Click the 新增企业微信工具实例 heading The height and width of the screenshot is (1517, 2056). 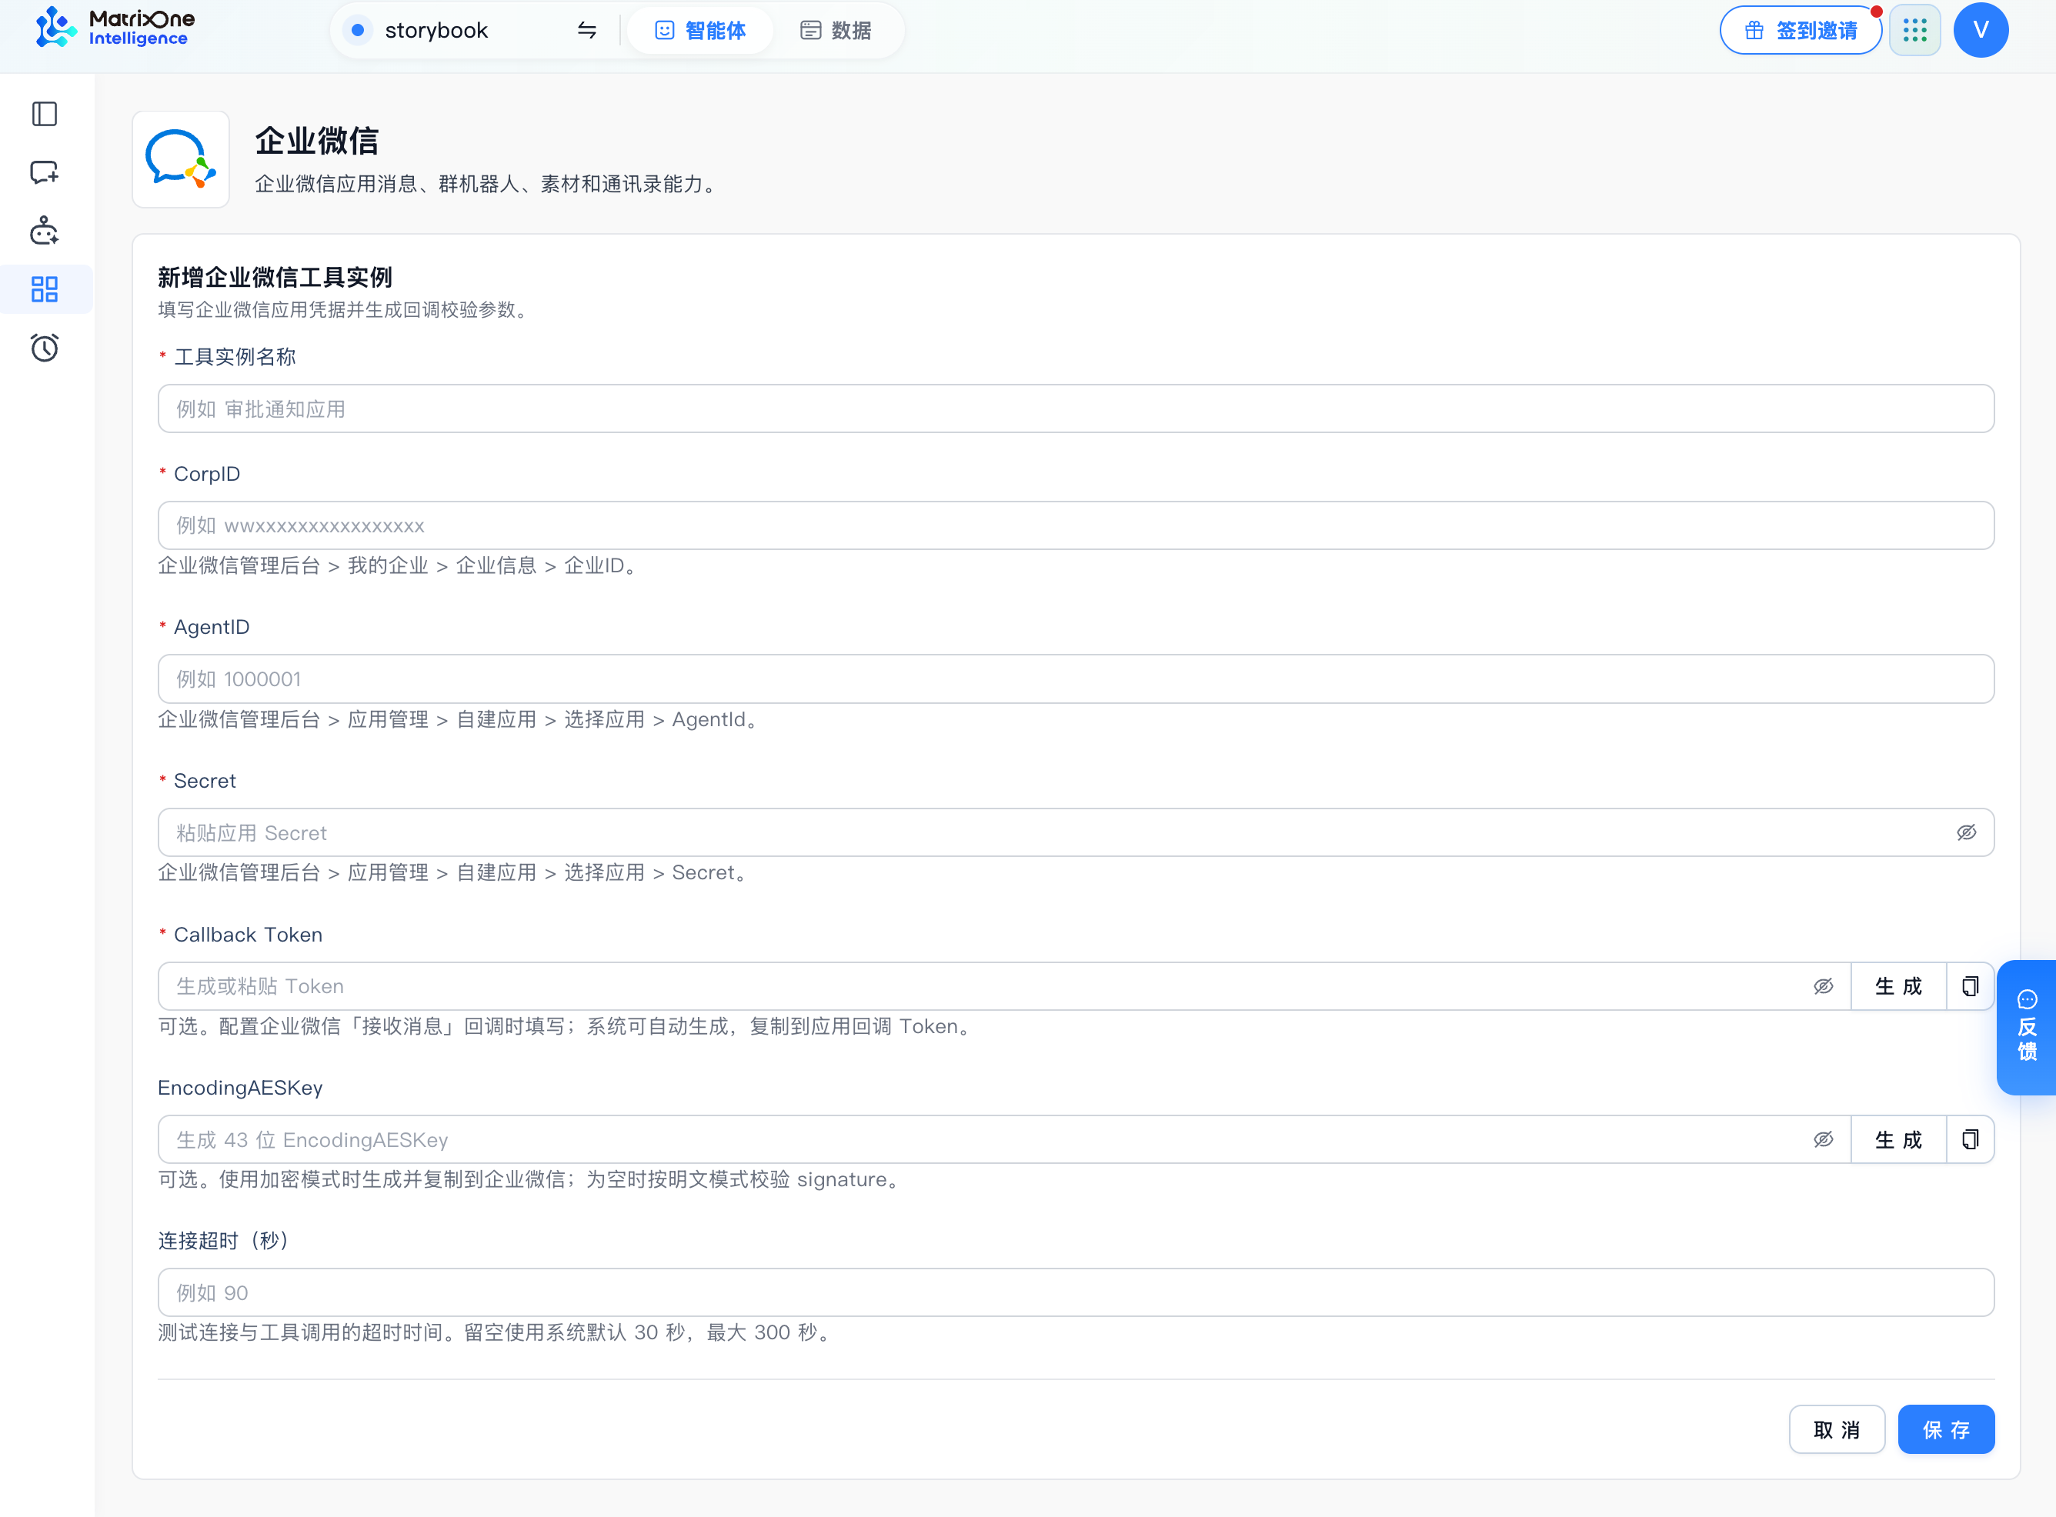tap(275, 277)
